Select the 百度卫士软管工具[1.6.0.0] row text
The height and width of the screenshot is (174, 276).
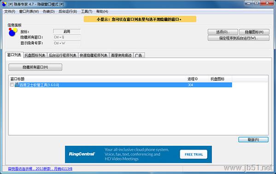pyautogui.click(x=39, y=85)
